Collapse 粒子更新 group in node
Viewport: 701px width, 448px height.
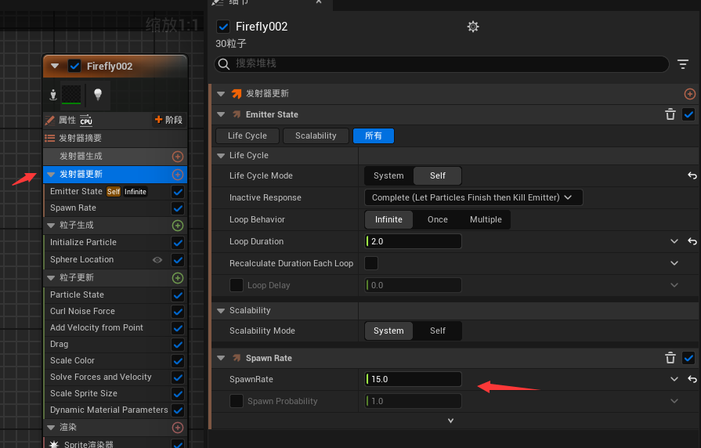coord(51,278)
